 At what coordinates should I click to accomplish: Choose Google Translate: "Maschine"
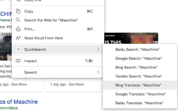click(140, 94)
